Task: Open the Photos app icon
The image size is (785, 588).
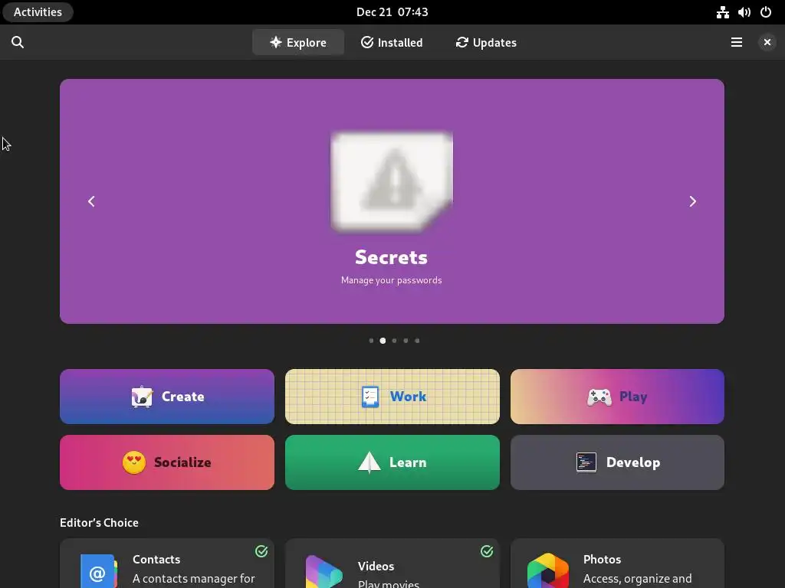Action: 548,570
